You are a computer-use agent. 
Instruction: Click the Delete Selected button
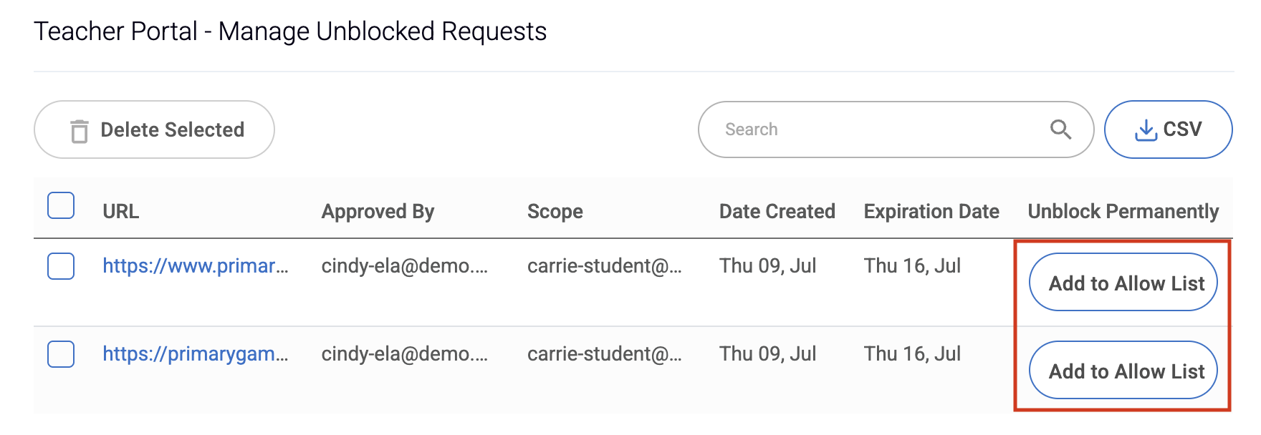tap(154, 129)
